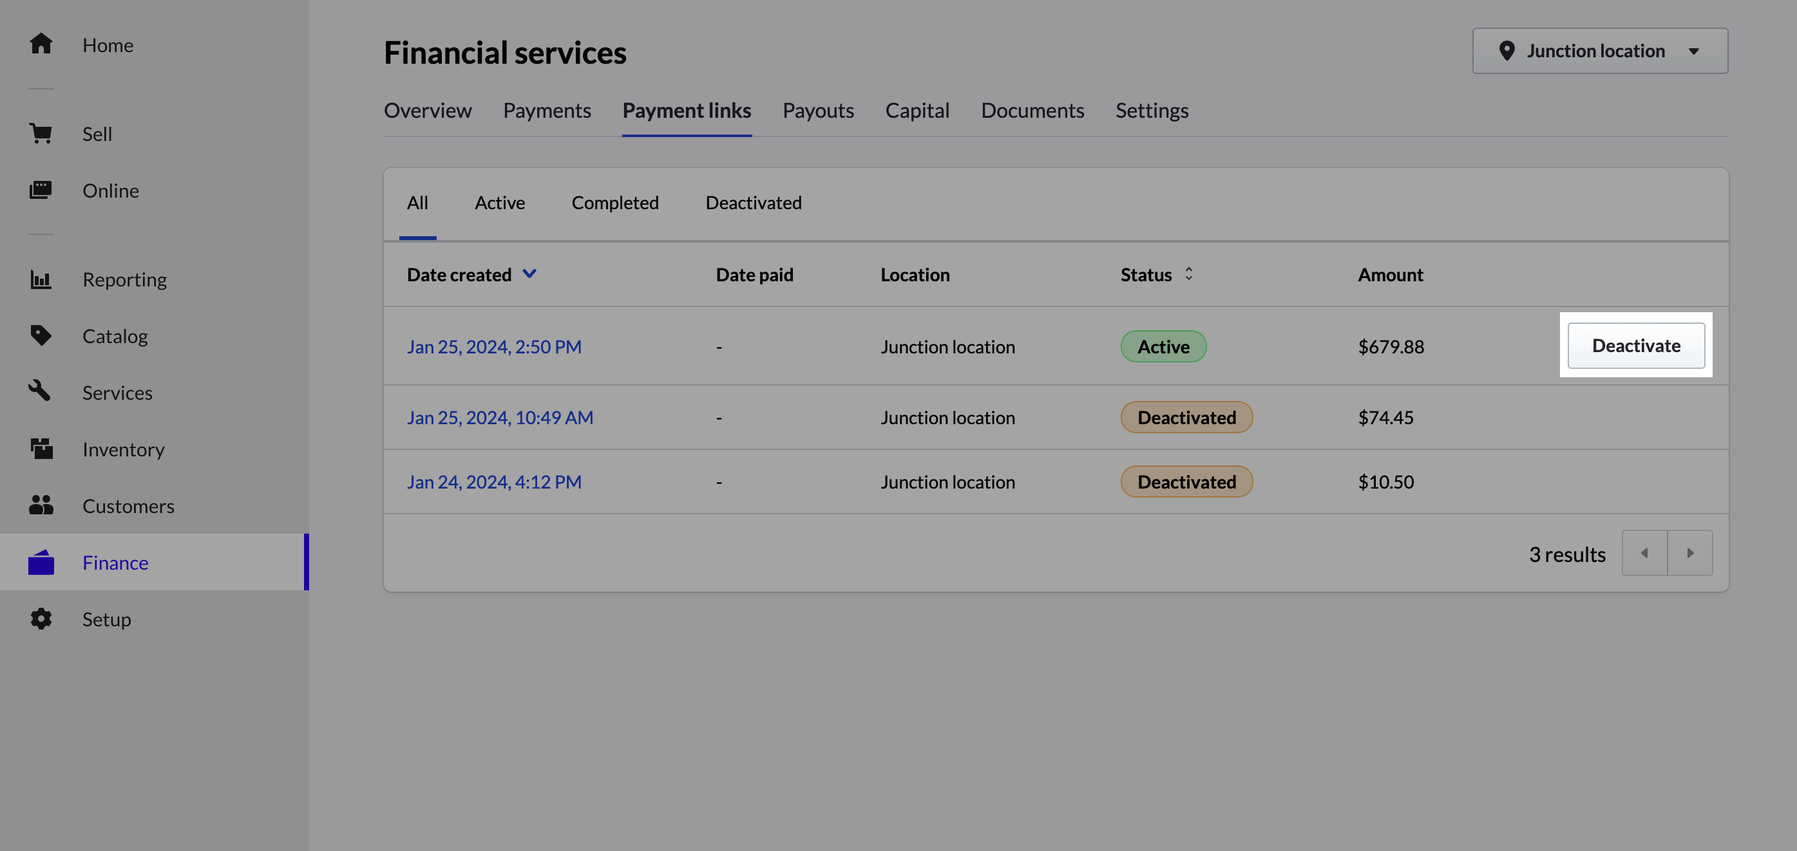The image size is (1797, 851).
Task: Select the Completed filter tab
Action: tap(614, 203)
